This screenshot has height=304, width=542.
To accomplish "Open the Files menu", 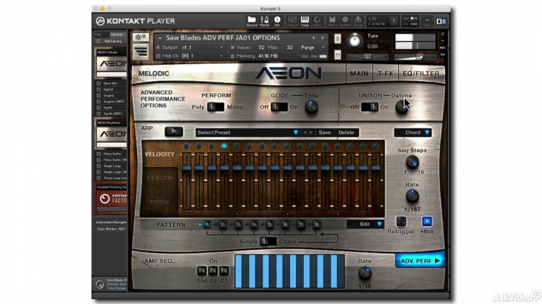I will tap(332, 21).
